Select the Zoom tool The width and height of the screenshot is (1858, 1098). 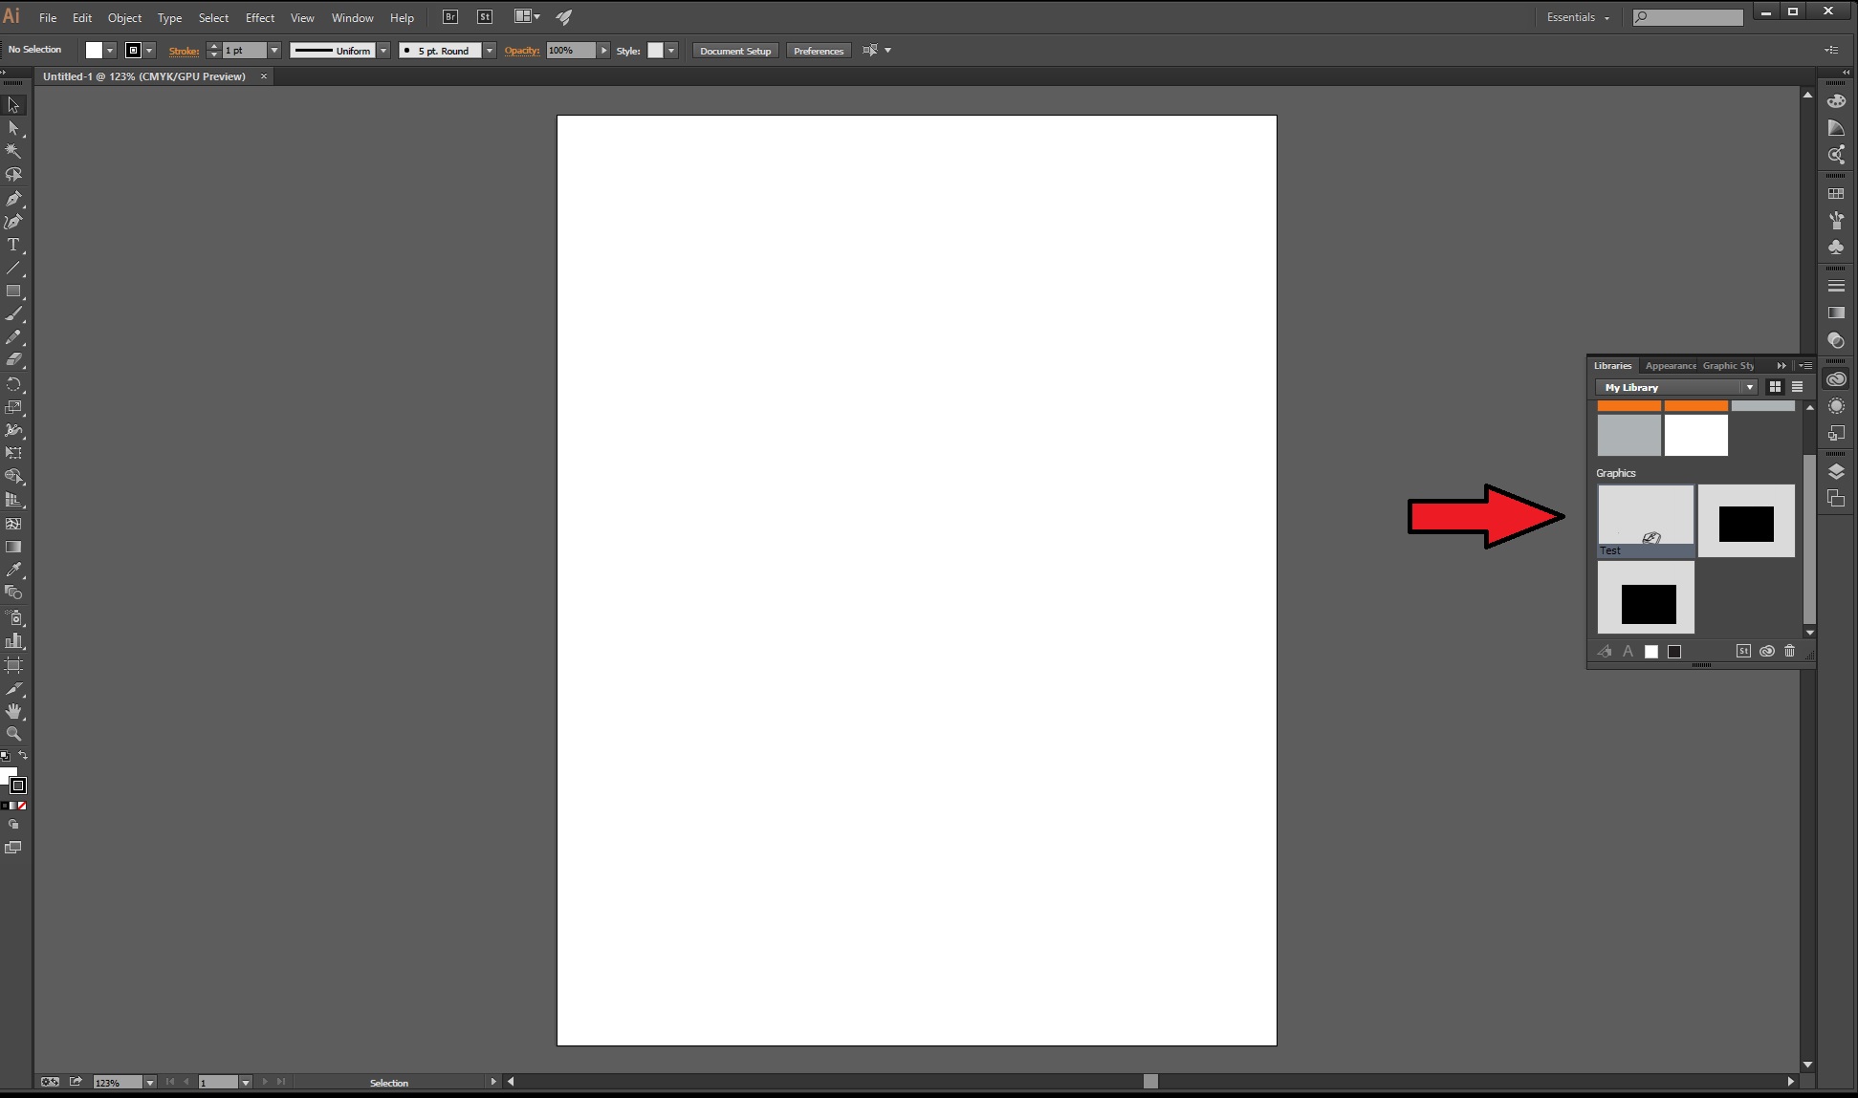click(13, 734)
